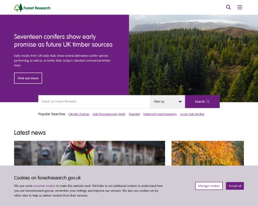
Task: Open the hamburger menu icon
Action: (x=240, y=7)
